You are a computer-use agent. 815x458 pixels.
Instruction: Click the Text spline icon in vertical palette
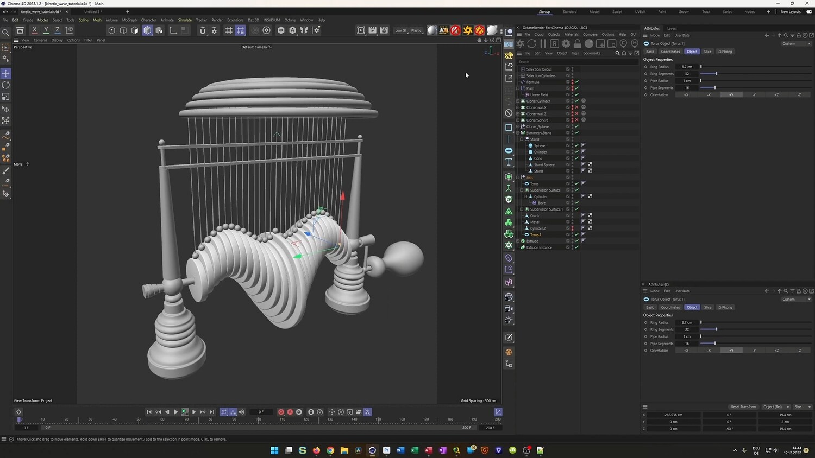[x=509, y=162]
